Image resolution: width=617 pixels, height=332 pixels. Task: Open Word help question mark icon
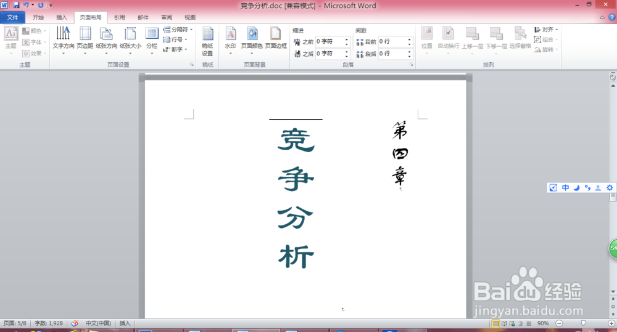(x=612, y=17)
